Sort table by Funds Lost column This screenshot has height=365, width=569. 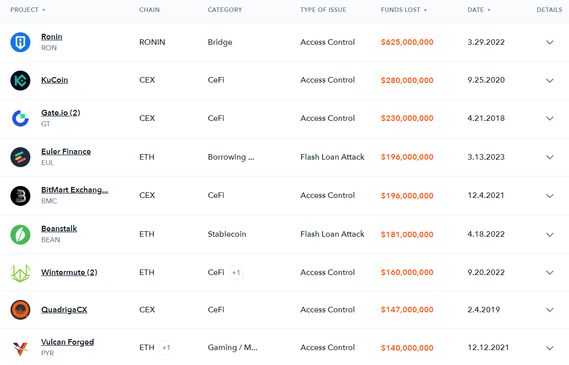[x=403, y=10]
